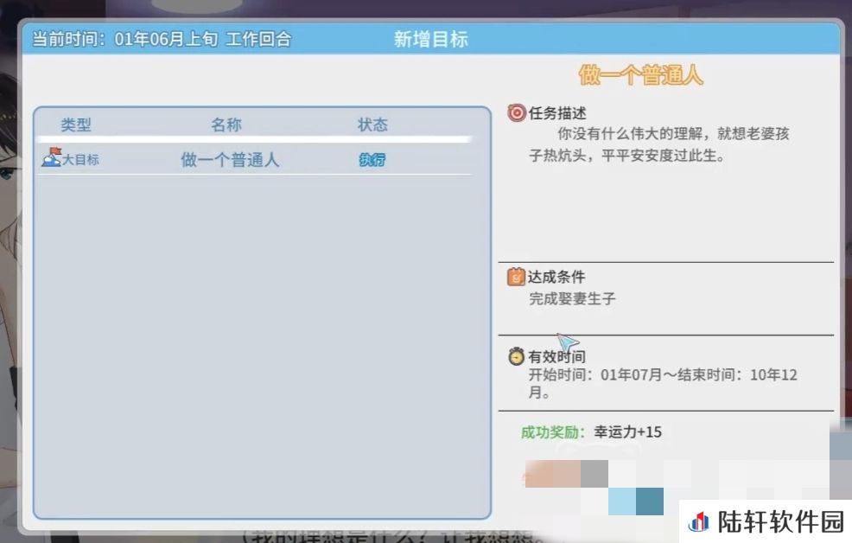Click the 类型 column header

coord(75,125)
